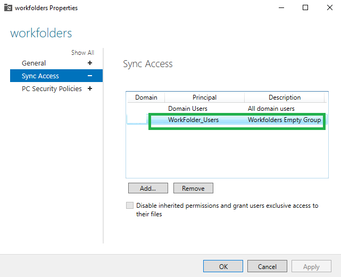Sort by the Principal column header

pyautogui.click(x=204, y=97)
